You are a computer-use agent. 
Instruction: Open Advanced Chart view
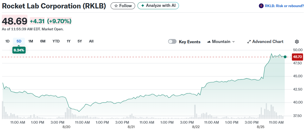265,41
